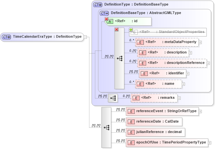Click the E icon of epochOfUse
The height and width of the screenshot is (149, 215).
click(x=131, y=143)
